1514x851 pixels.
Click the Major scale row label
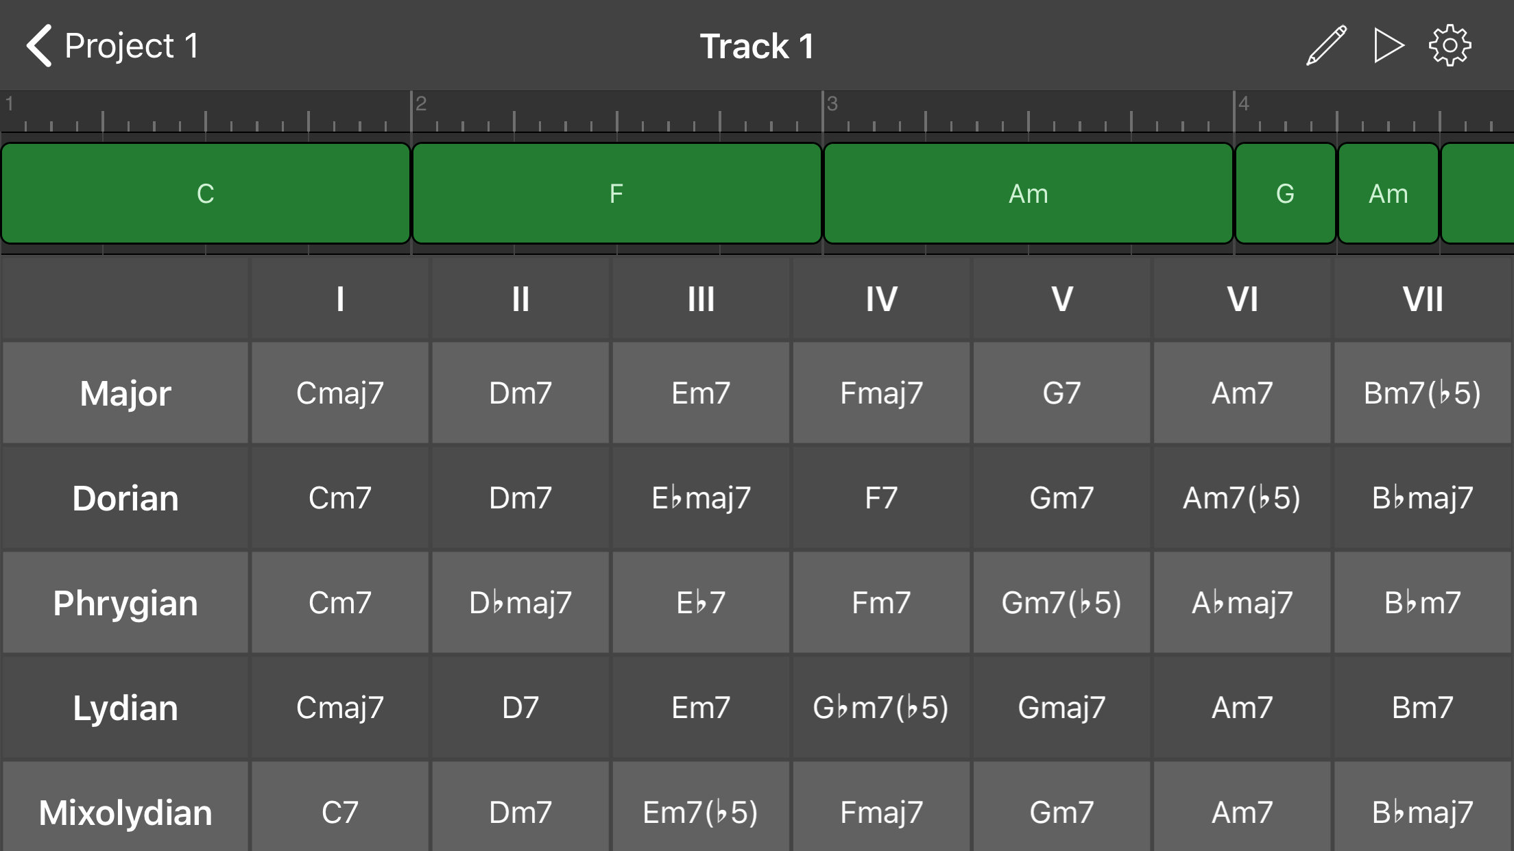[125, 393]
